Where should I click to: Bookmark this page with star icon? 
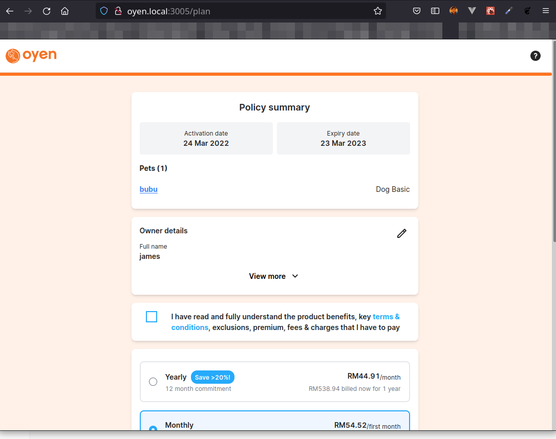coord(378,11)
